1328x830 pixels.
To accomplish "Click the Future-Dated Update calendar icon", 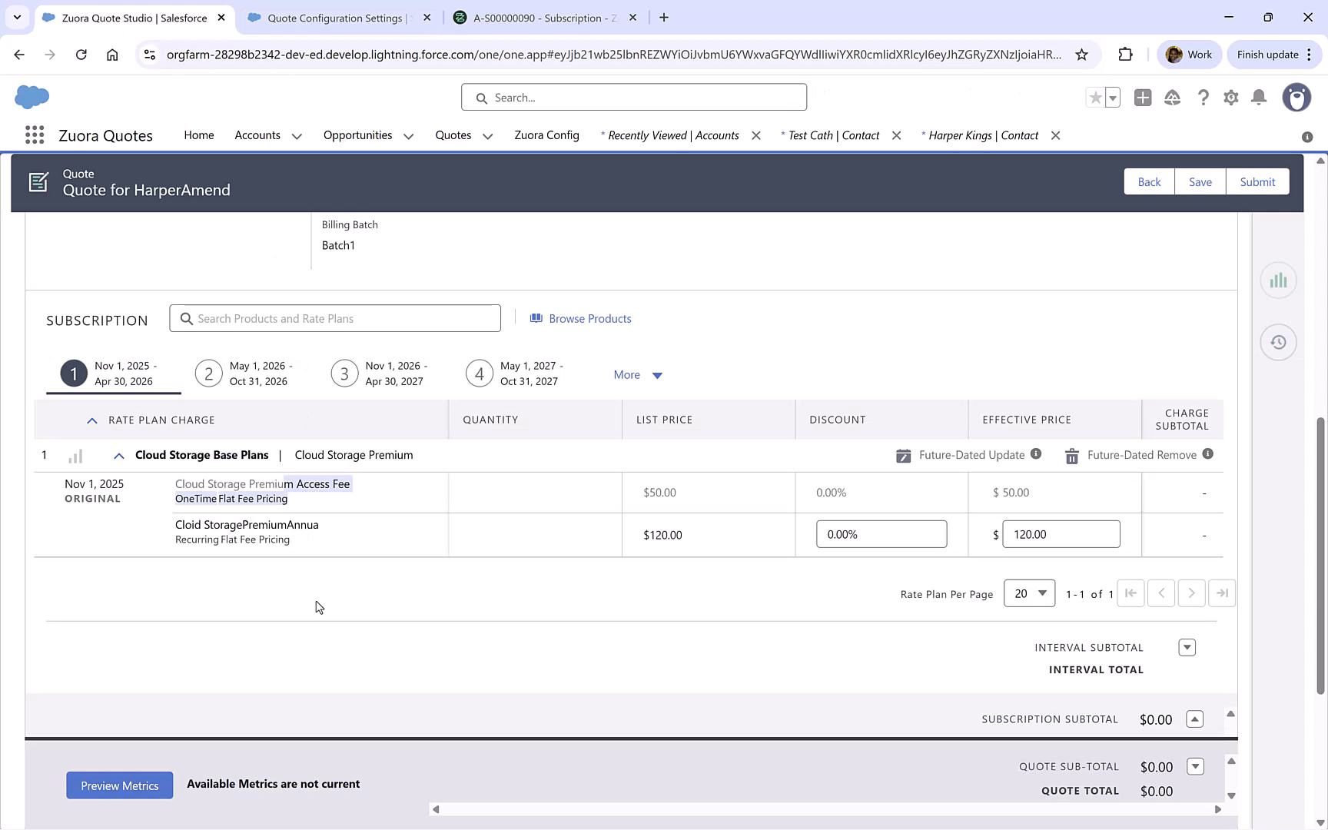I will tap(904, 455).
